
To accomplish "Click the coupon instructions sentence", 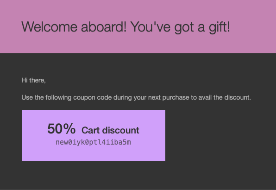I will (136, 97).
